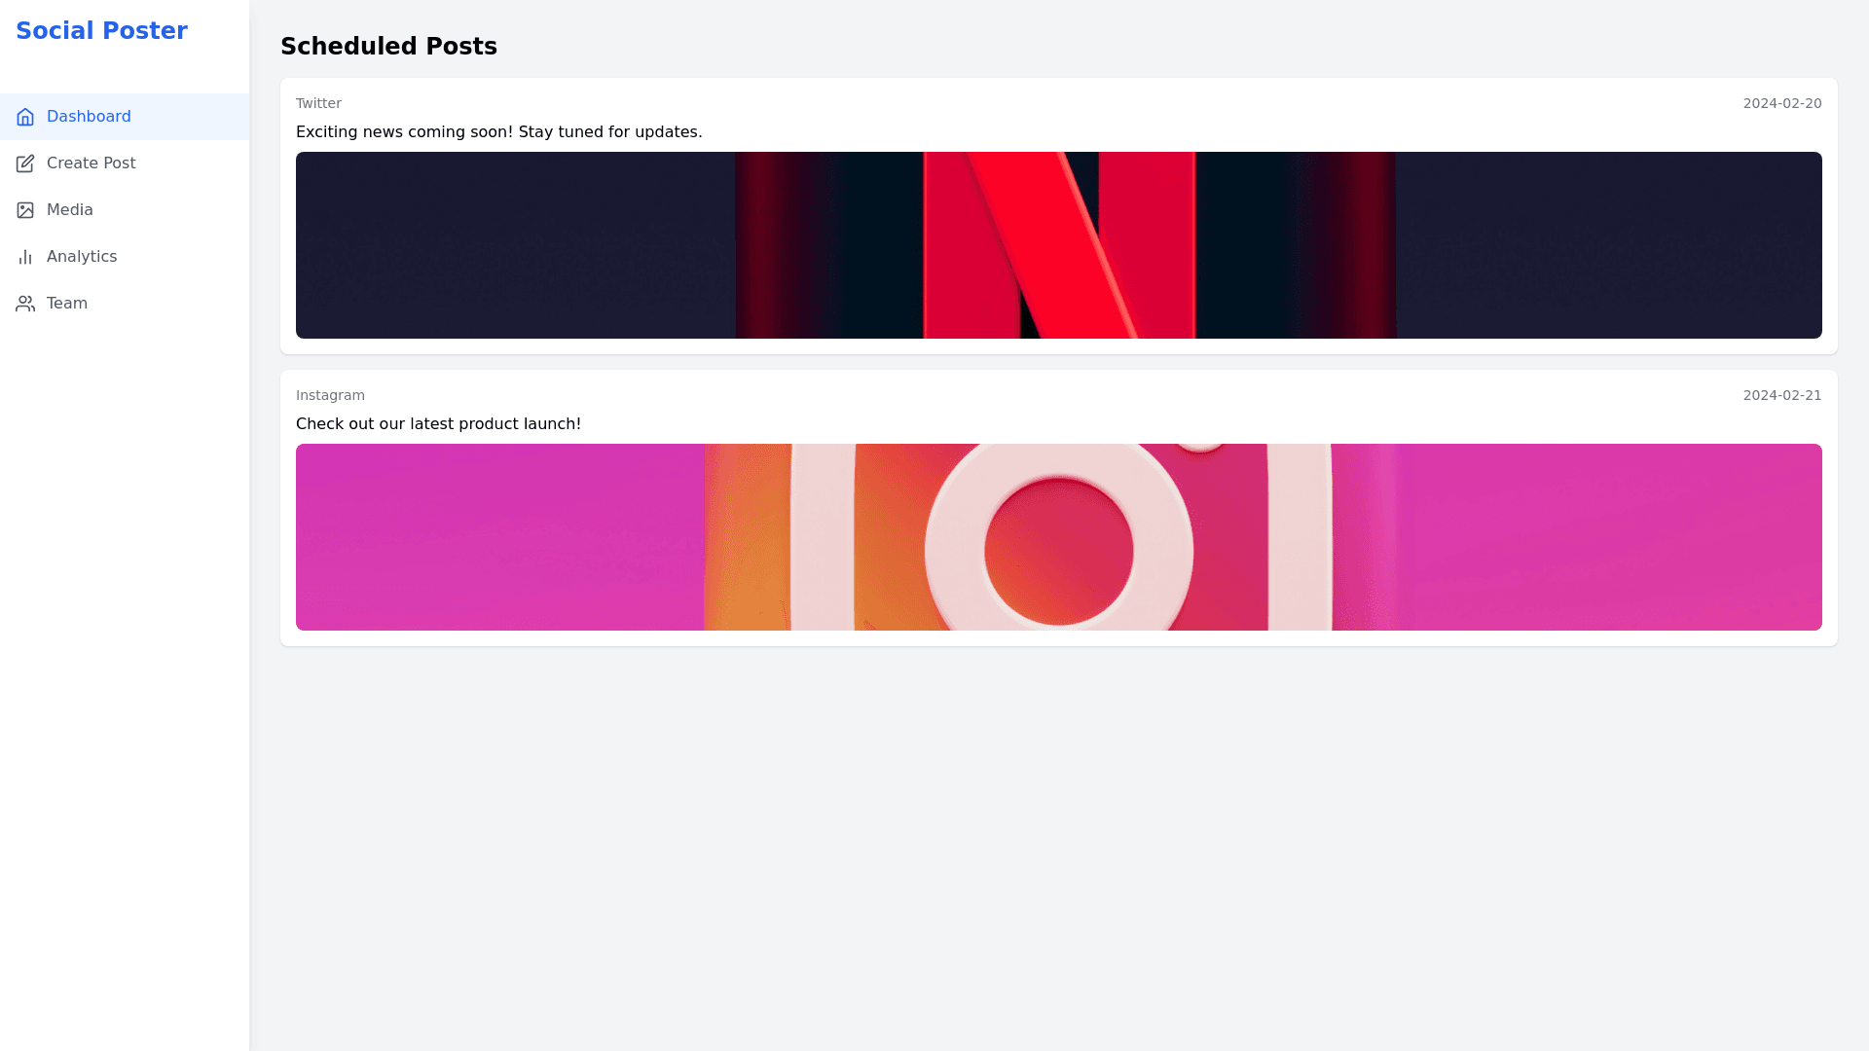
Task: Open the Netflix logo post image
Action: [x=1059, y=245]
